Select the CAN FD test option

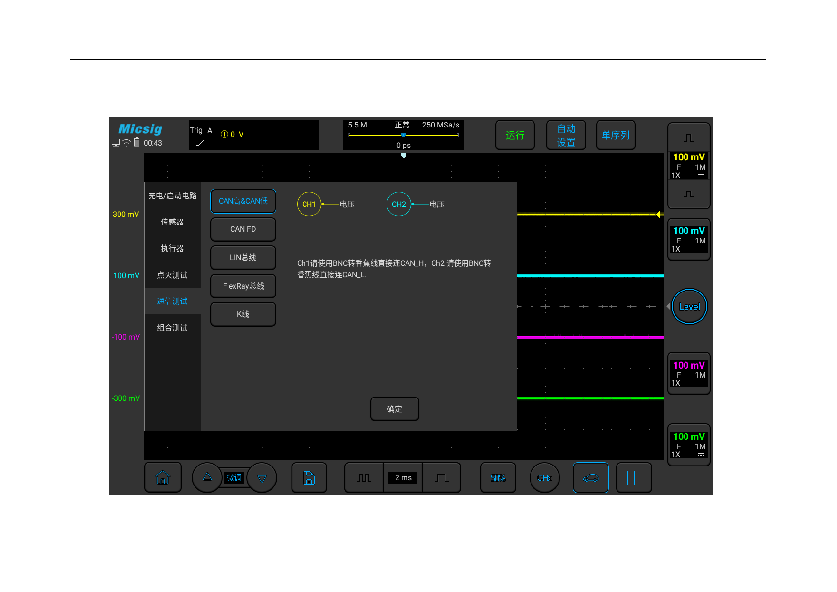[243, 229]
